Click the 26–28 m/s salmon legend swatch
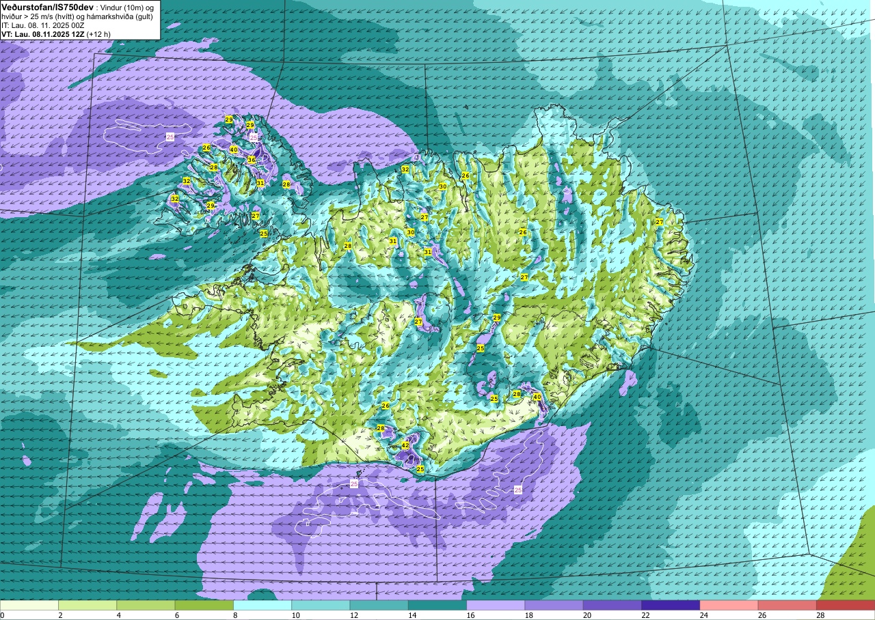This screenshot has height=620, width=875. coord(787,605)
